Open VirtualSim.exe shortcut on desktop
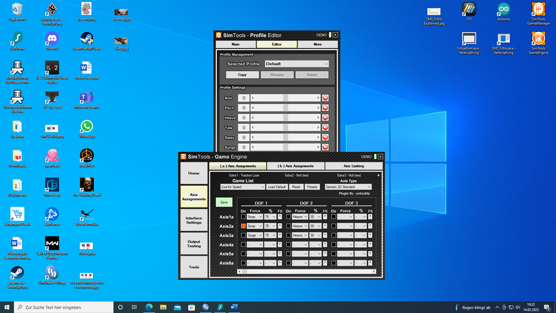The image size is (556, 313). click(469, 42)
